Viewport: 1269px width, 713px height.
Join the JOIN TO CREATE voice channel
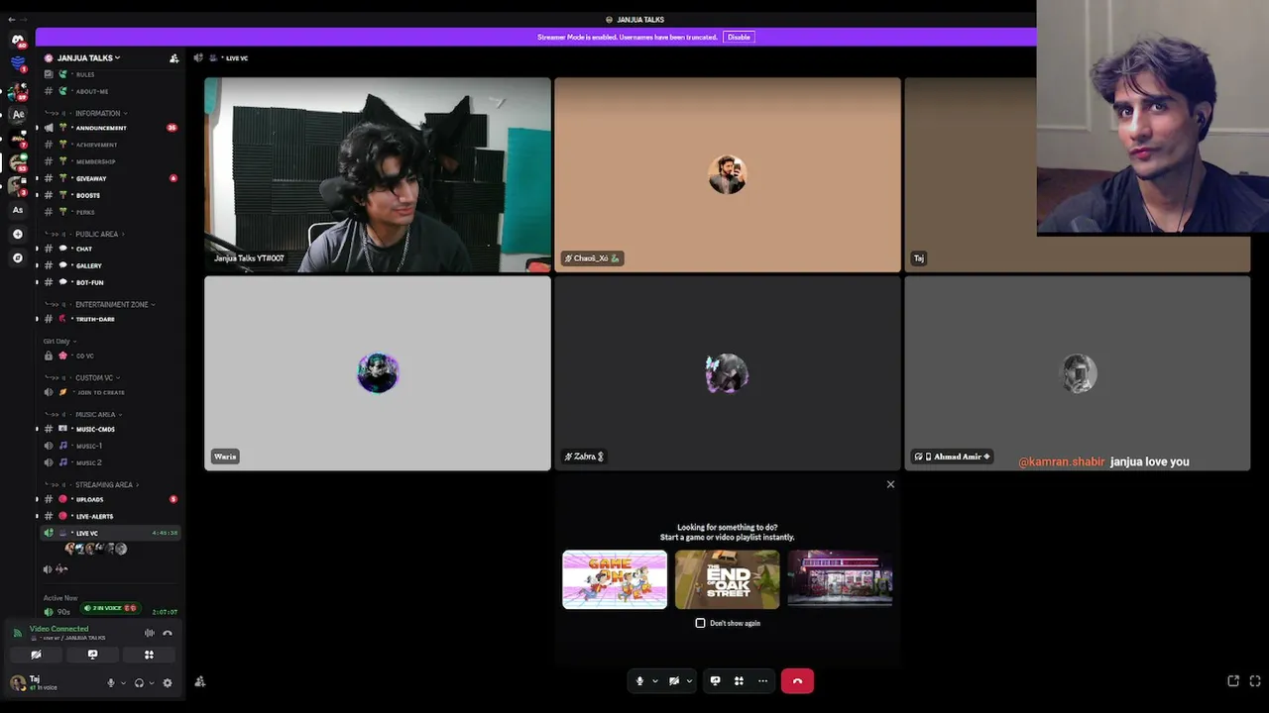pos(111,392)
